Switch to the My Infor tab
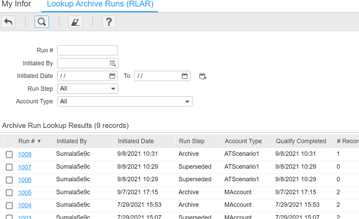The height and width of the screenshot is (219, 359). coord(17,4)
